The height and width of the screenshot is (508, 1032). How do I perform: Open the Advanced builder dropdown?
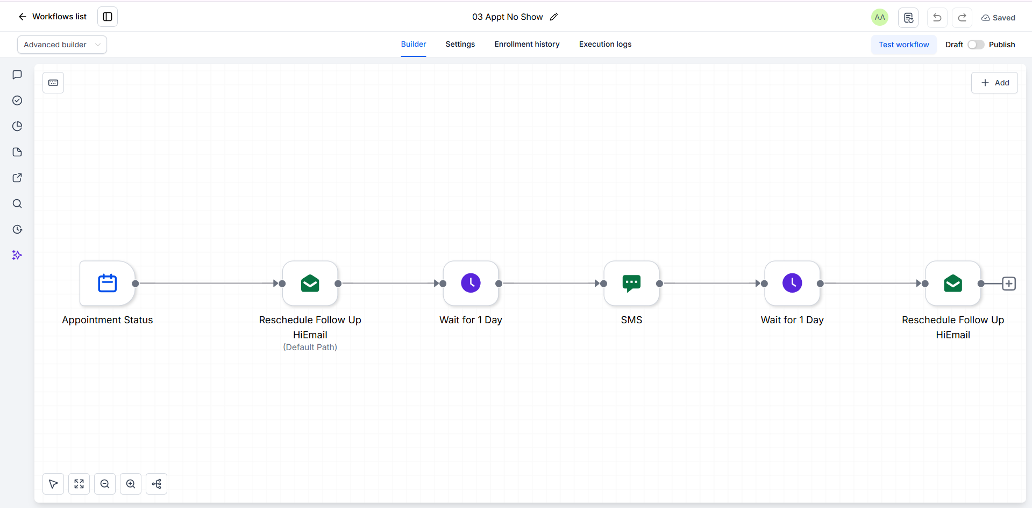pyautogui.click(x=62, y=45)
